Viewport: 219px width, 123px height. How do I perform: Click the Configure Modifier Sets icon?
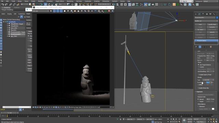(211, 47)
